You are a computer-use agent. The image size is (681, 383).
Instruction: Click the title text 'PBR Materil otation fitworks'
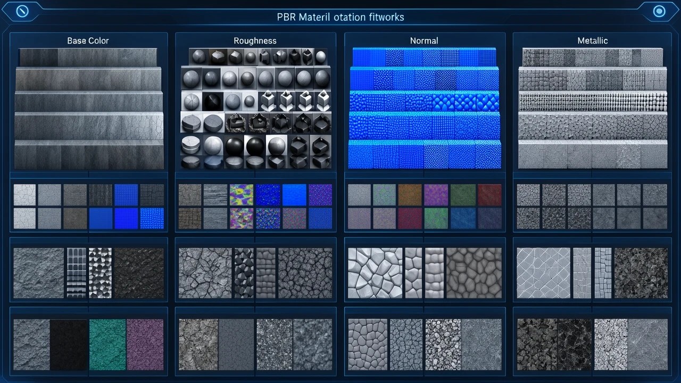coord(340,17)
